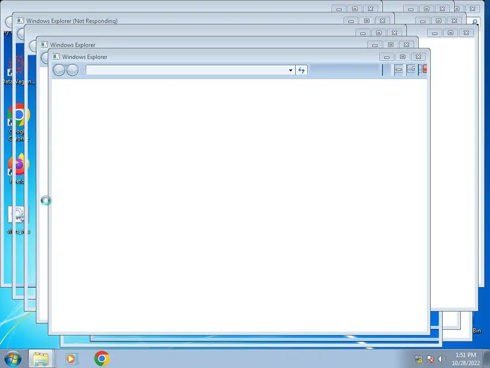The image size is (490, 368).
Task: Close the Not Responding Windows Explorer window
Action: tap(382, 21)
